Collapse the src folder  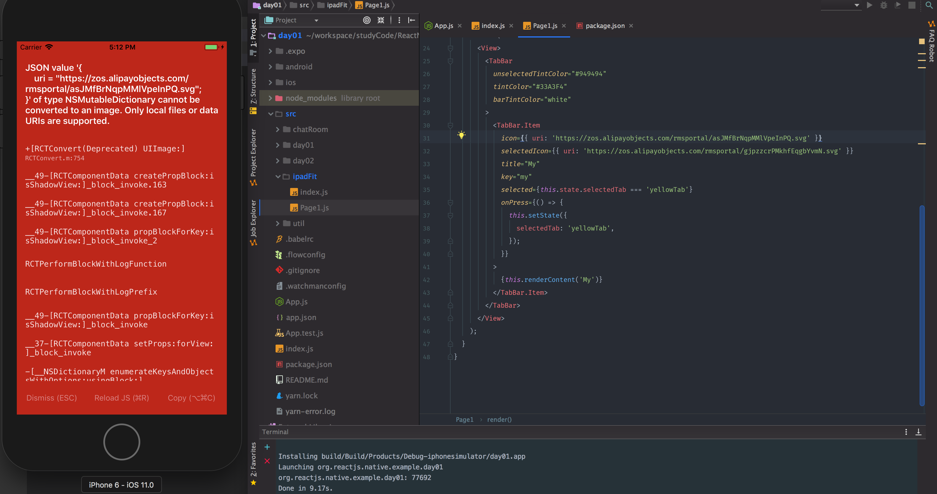tap(271, 114)
